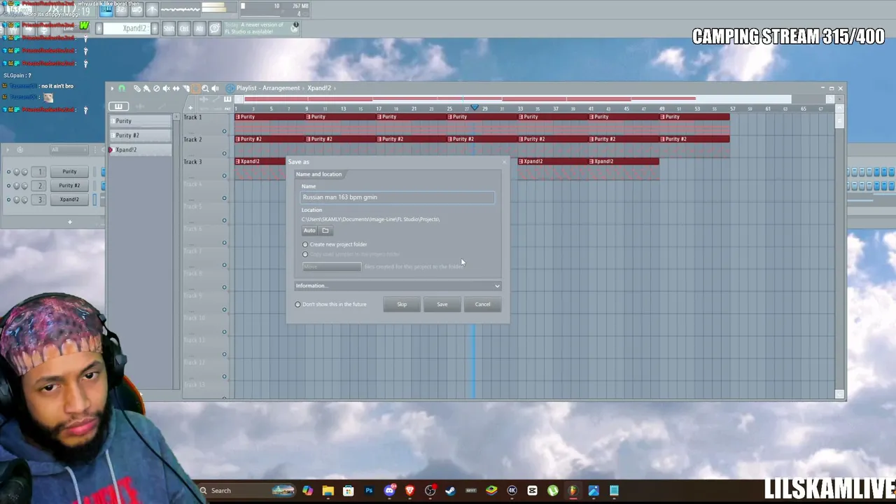Click Xpand!2 channel button in Channel rack
896x504 pixels.
coord(69,199)
